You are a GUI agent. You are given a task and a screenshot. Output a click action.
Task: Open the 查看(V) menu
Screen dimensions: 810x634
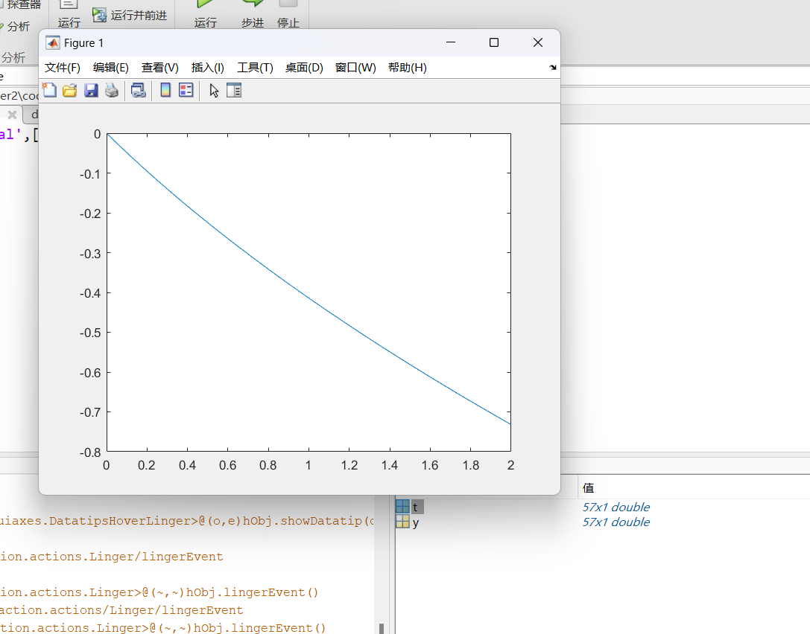[160, 68]
